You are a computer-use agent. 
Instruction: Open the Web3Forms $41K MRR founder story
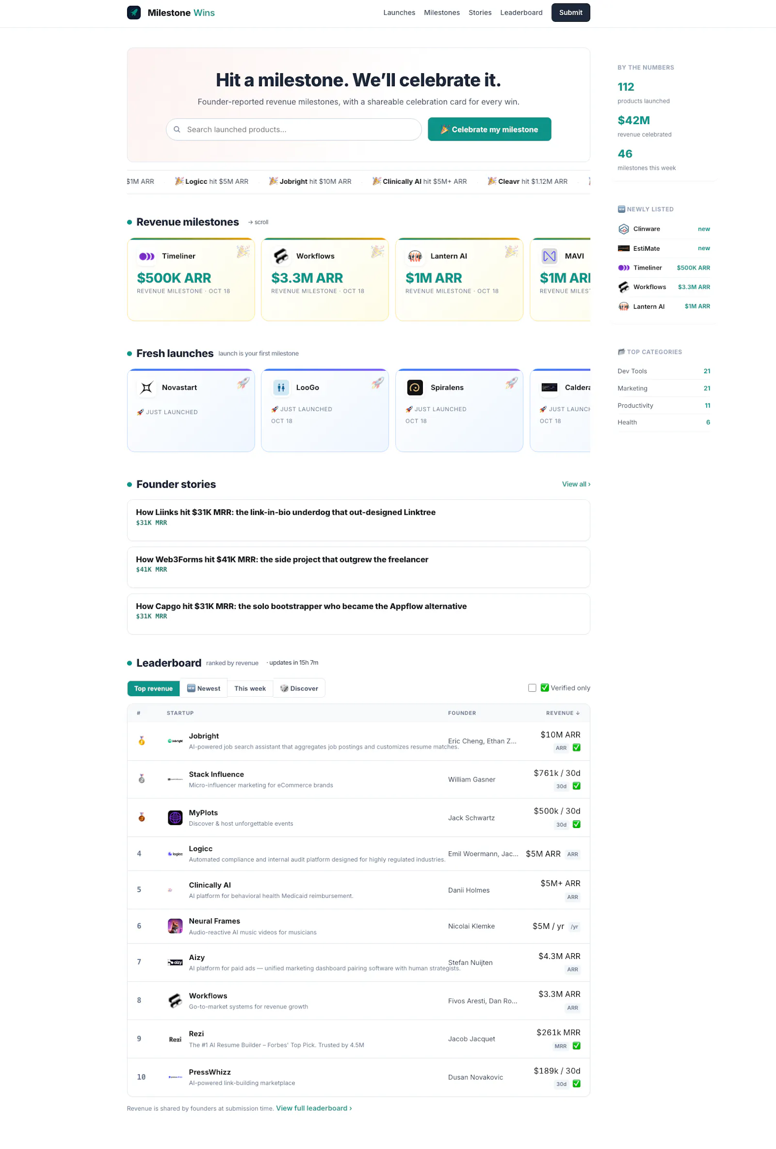coord(358,567)
